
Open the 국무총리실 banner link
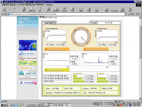point(28,83)
